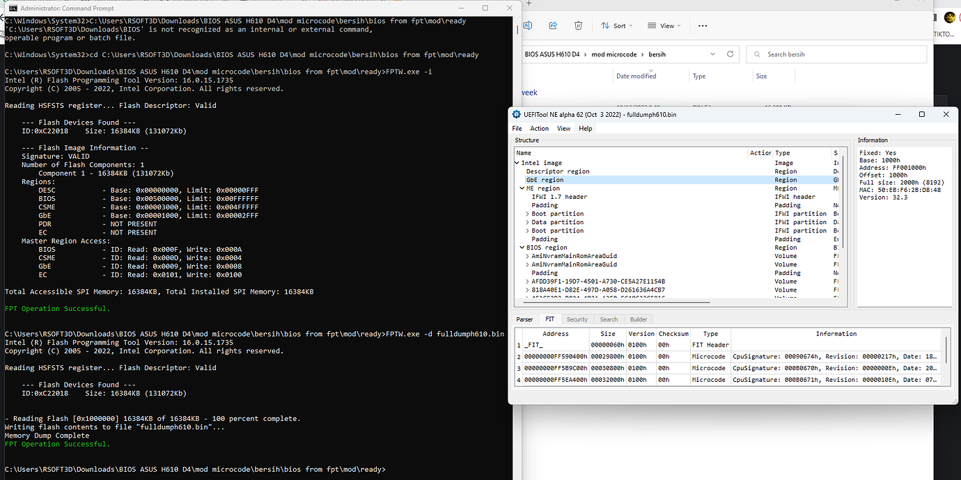This screenshot has width=961, height=480.
Task: Open the View dropdown in Explorer
Action: tap(662, 25)
